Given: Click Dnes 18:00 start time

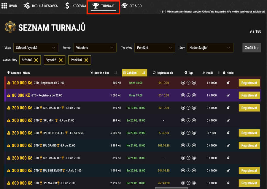Looking at the screenshot, I should [x=136, y=83].
